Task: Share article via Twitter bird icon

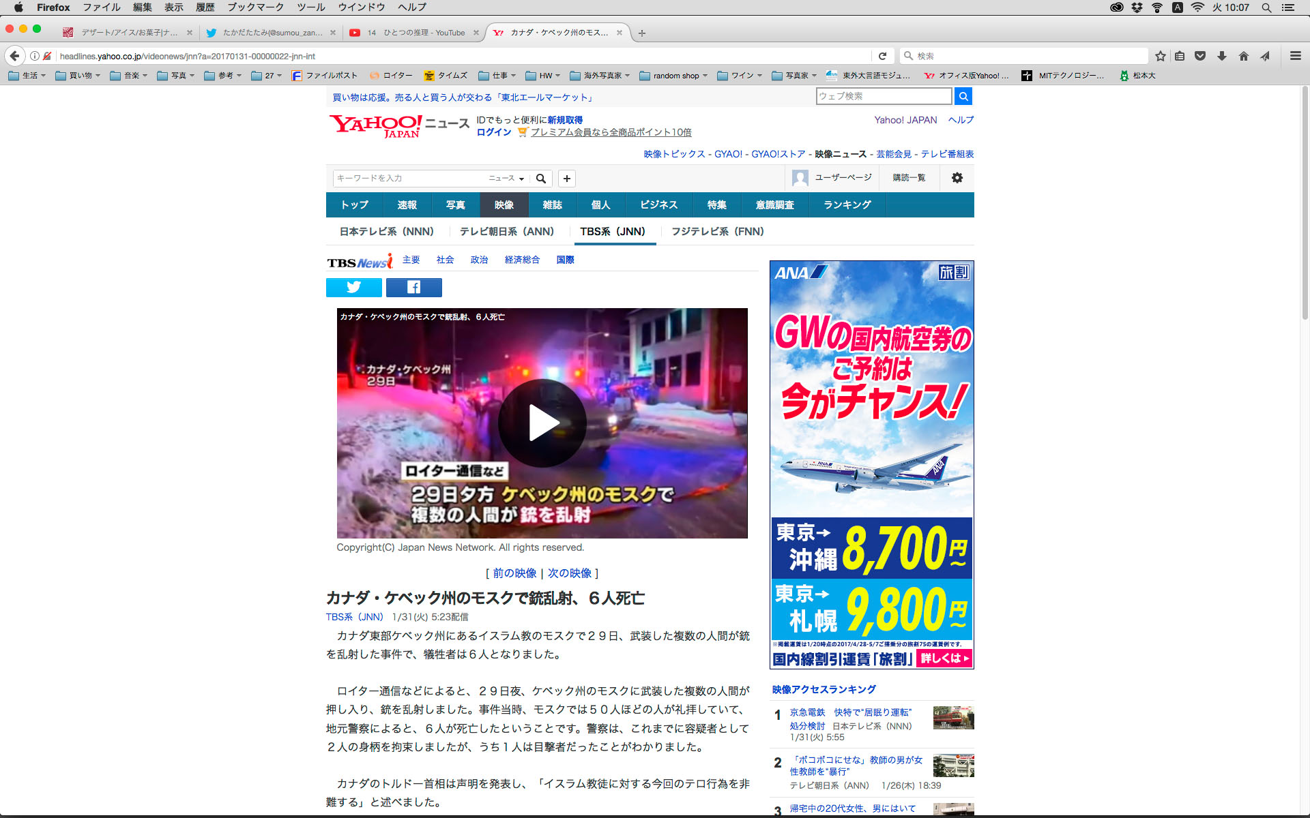Action: 353,288
